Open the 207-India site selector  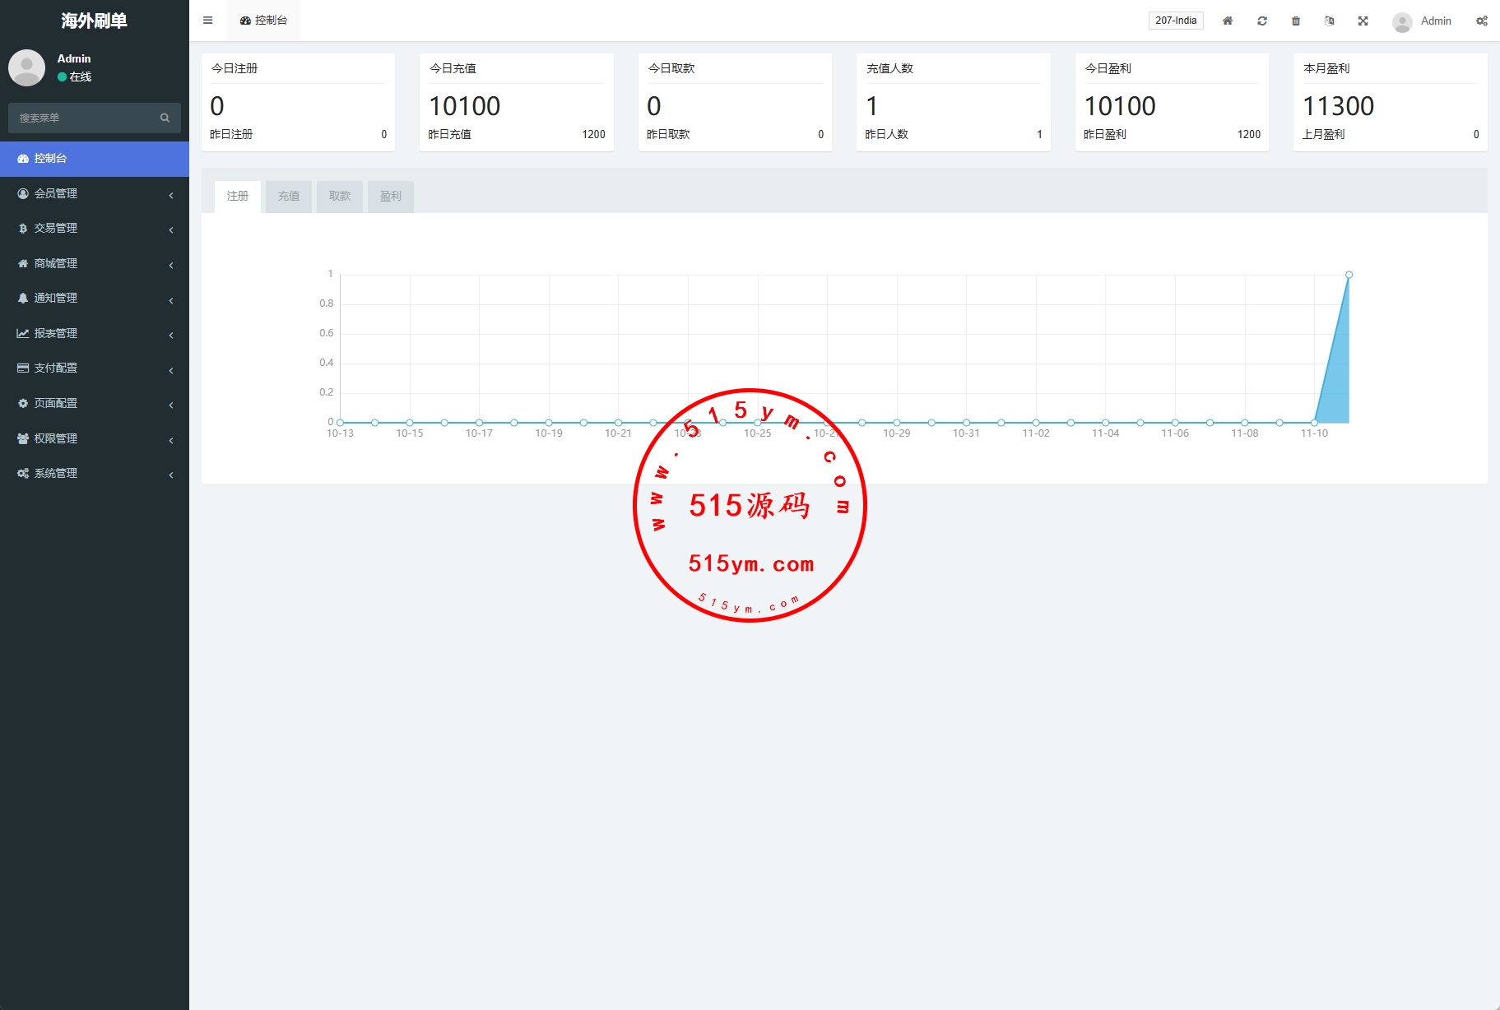[1175, 21]
